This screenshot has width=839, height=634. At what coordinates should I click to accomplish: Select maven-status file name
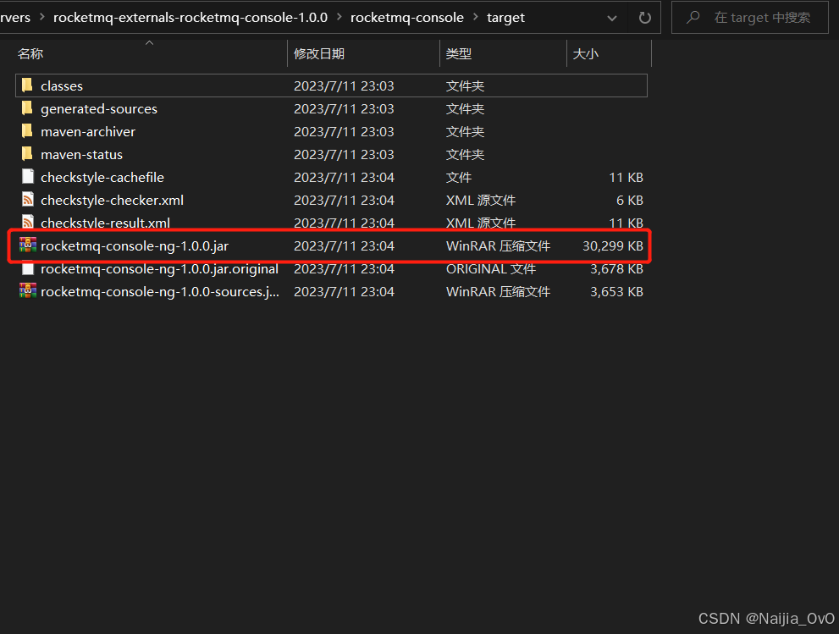[81, 155]
